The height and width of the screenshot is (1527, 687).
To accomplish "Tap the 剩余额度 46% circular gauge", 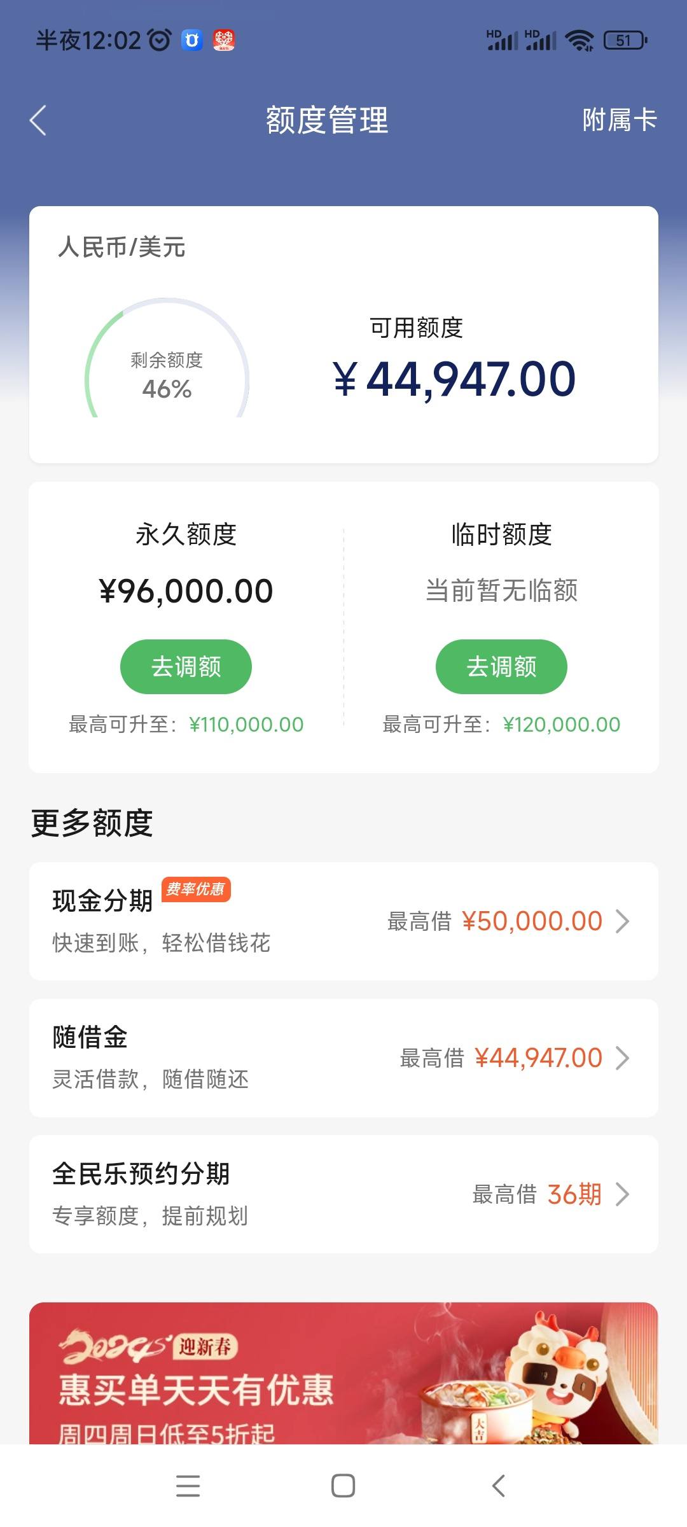I will click(x=167, y=358).
